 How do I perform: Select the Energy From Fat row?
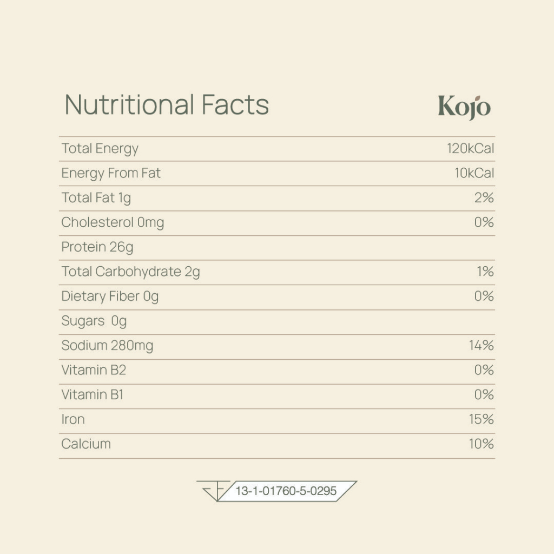pyautogui.click(x=277, y=174)
